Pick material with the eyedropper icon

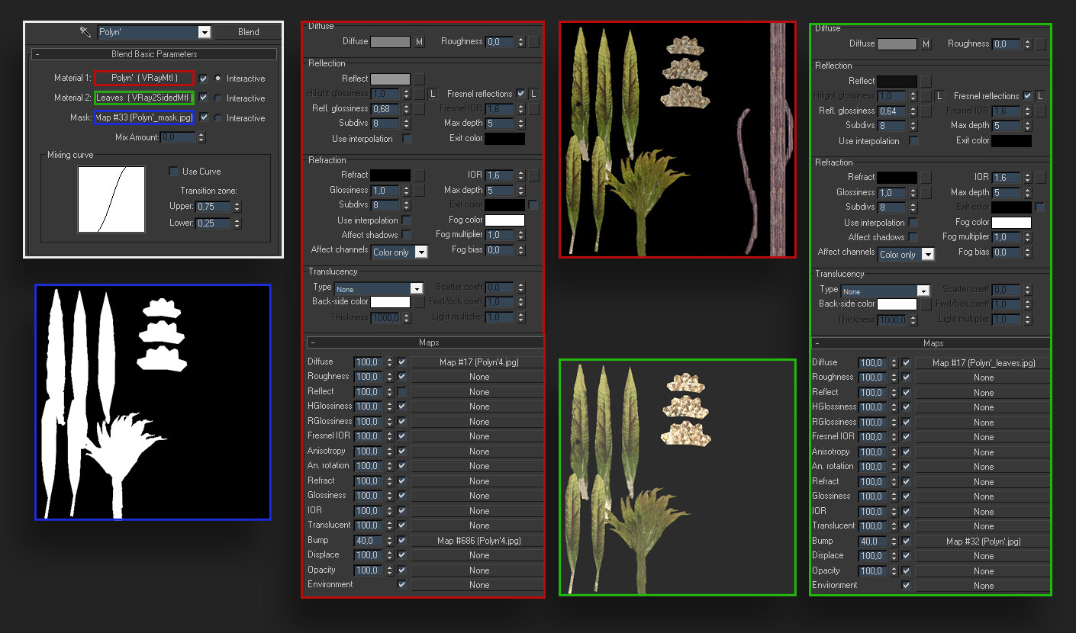click(x=85, y=32)
